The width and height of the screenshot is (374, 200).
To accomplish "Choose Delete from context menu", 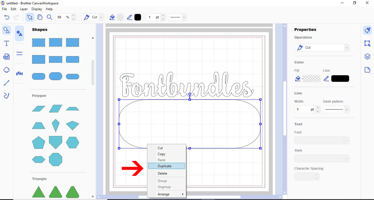I will point(166,173).
